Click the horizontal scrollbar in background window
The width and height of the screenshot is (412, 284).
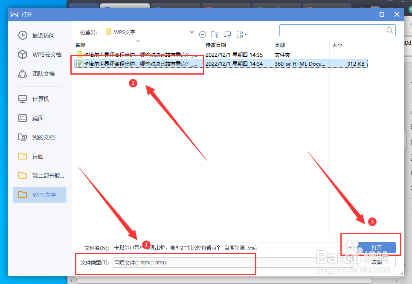click(x=224, y=281)
